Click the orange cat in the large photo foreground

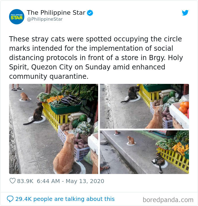[x=64, y=154]
